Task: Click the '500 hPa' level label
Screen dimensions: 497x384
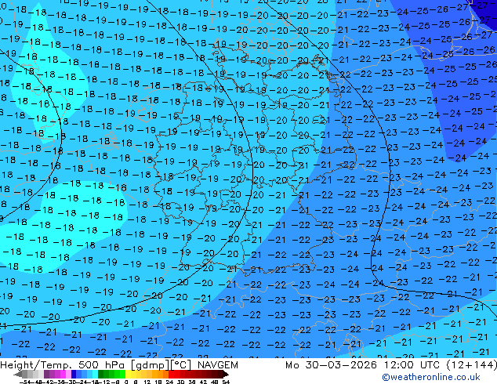Action: [x=102, y=365]
